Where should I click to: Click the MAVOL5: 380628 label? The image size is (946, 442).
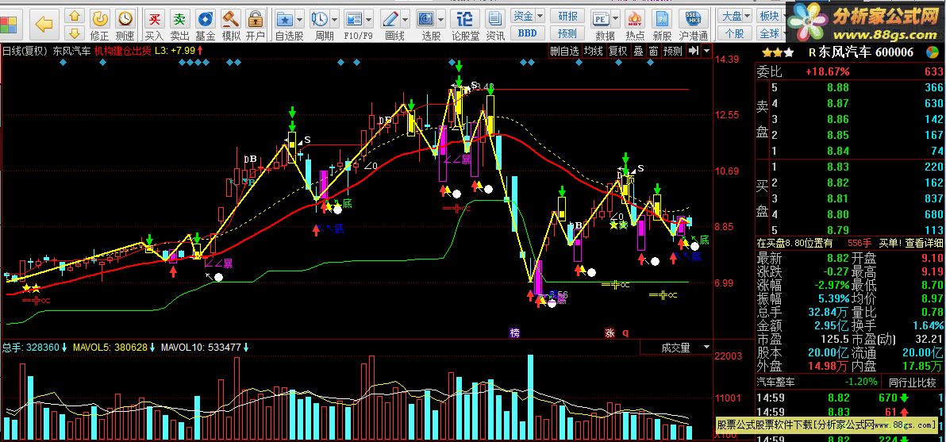(x=110, y=348)
